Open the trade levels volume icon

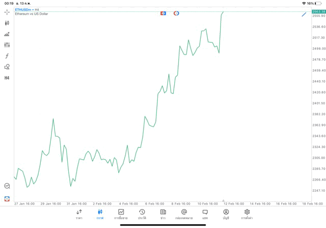[7, 34]
